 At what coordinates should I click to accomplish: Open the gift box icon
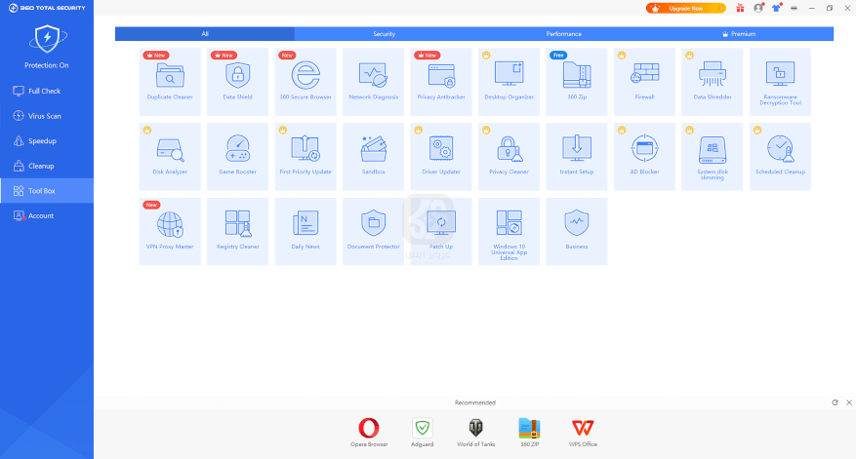point(740,8)
